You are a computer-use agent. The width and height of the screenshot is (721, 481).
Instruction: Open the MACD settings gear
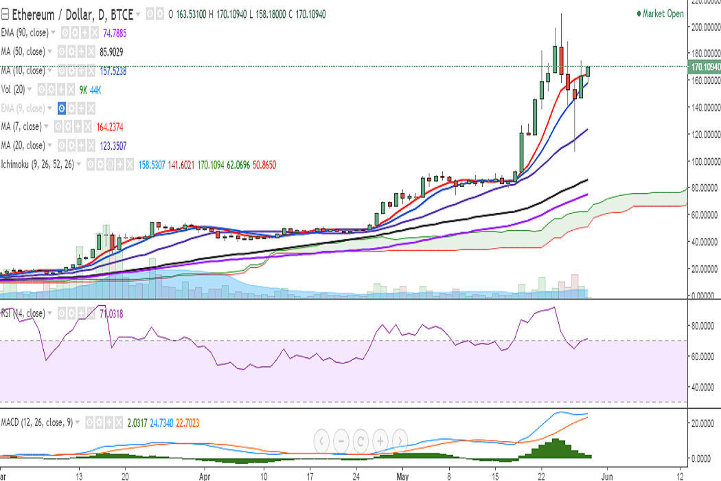point(99,423)
